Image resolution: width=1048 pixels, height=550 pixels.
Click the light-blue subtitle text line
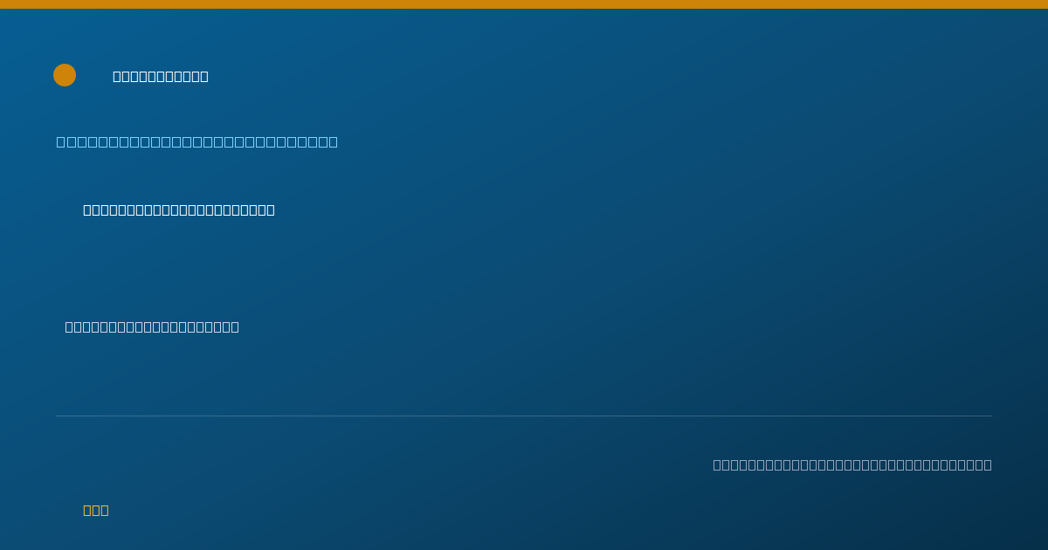[x=197, y=141]
